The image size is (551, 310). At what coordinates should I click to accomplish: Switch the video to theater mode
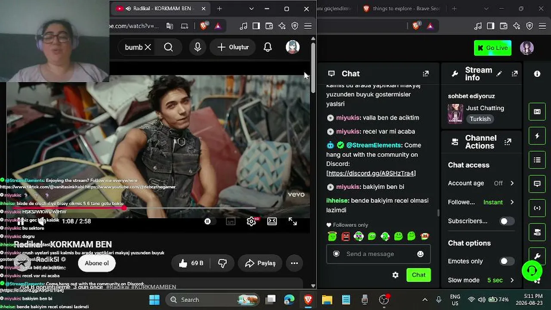point(272,221)
